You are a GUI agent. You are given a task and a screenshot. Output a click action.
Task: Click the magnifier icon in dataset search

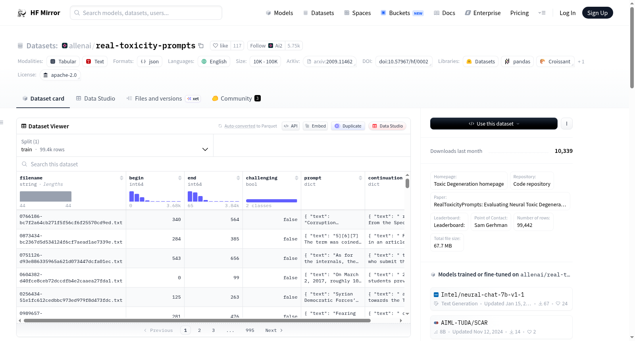[x=25, y=164]
